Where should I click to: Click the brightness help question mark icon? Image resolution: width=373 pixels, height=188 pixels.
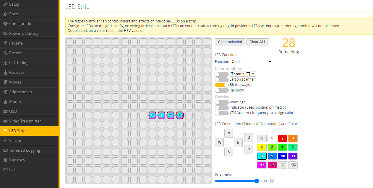[271, 181]
